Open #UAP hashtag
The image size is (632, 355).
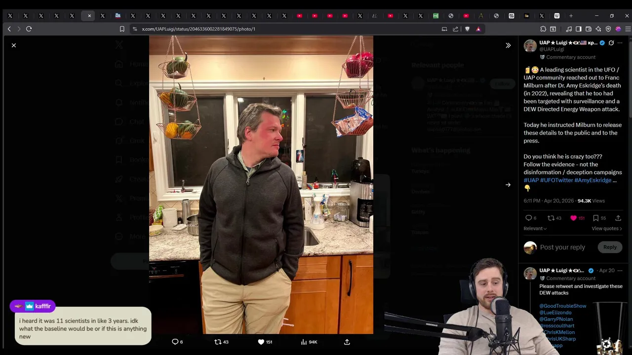click(x=531, y=180)
